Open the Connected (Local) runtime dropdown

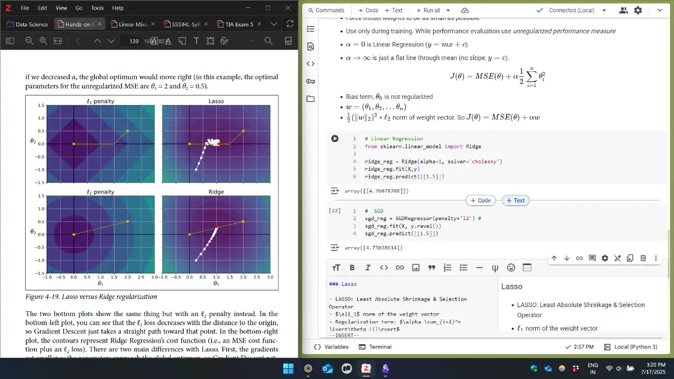(x=604, y=10)
